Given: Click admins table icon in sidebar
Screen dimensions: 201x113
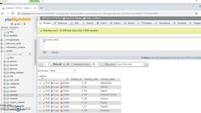Looking at the screenshot, I should (8, 62).
